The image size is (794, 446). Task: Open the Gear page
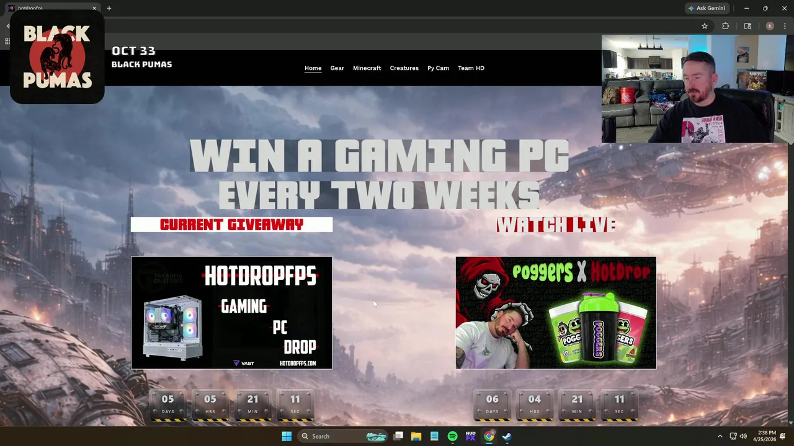click(x=337, y=68)
